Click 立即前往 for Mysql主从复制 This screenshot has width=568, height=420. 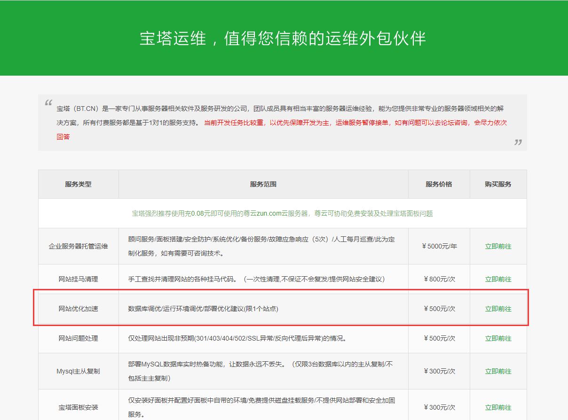[x=498, y=371]
